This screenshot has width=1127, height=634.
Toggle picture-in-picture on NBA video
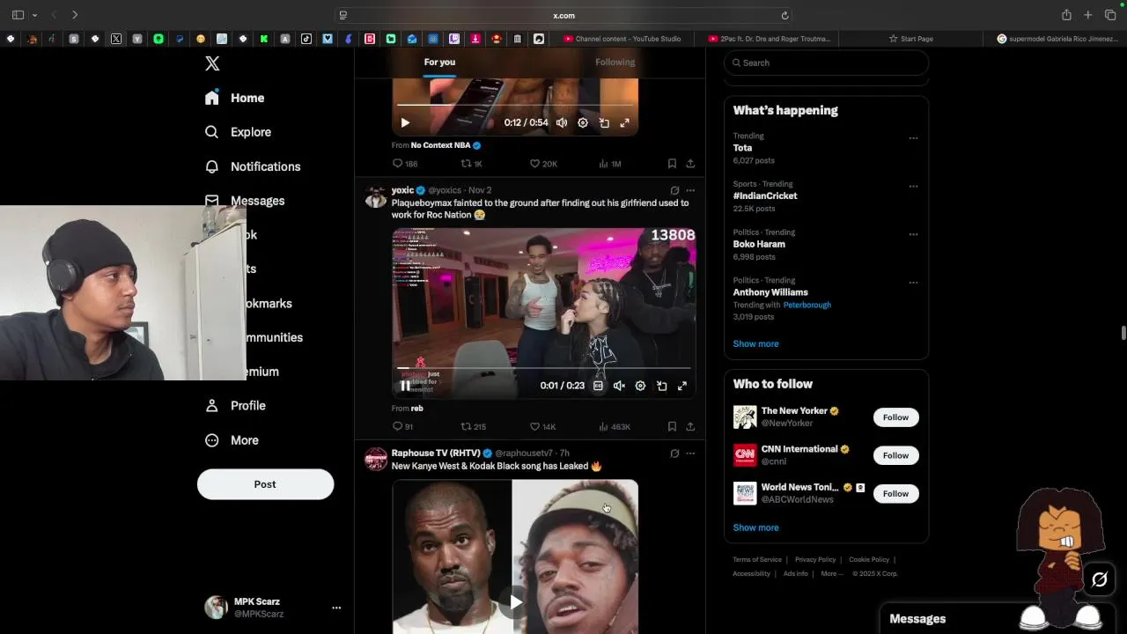[604, 123]
